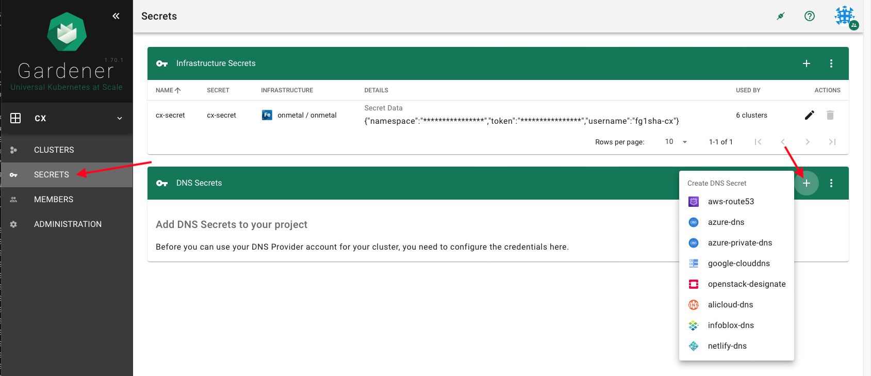Open DNS Secrets three-dot options menu
This screenshot has height=376, width=871.
pyautogui.click(x=831, y=183)
